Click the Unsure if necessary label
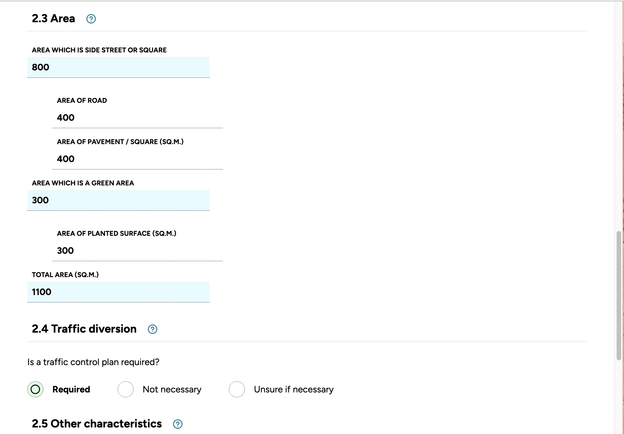This screenshot has width=624, height=434. pyautogui.click(x=293, y=389)
